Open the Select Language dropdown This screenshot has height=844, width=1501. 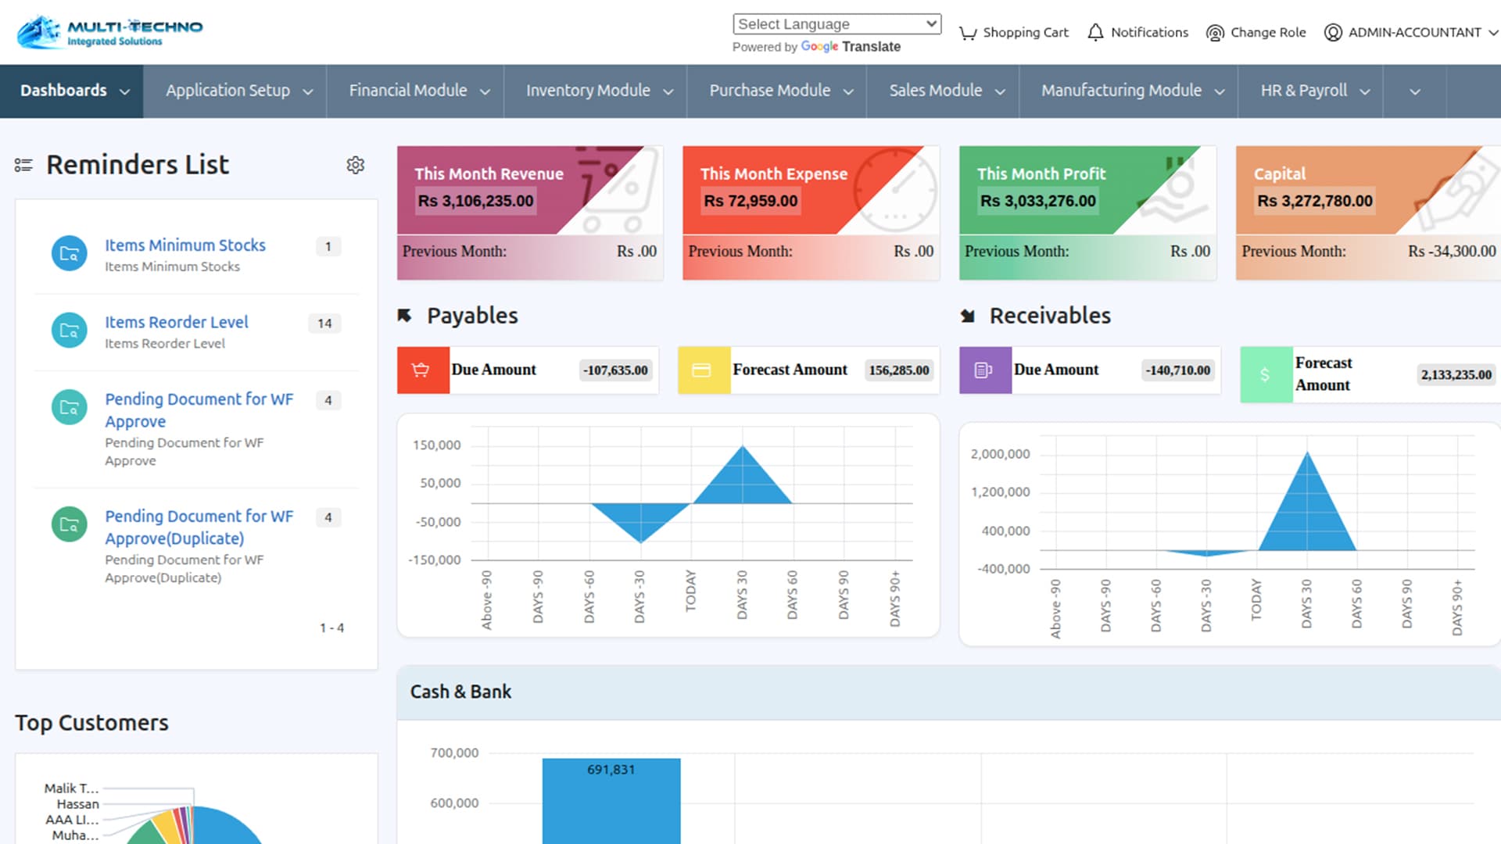tap(836, 24)
